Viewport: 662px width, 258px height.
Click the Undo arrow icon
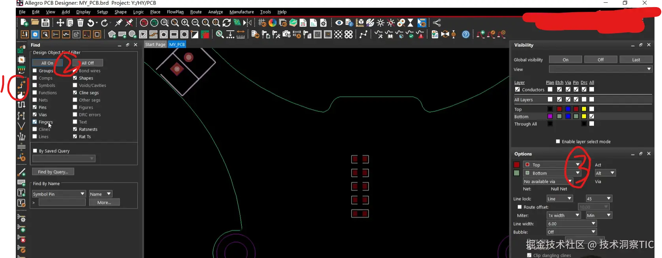[91, 23]
